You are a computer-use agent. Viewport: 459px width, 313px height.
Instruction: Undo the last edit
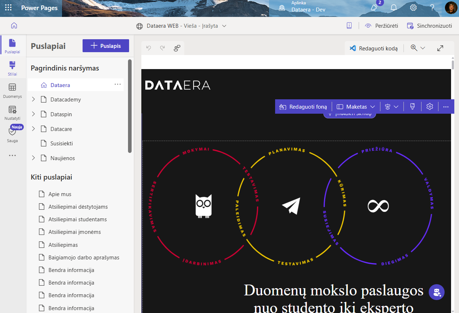(149, 48)
